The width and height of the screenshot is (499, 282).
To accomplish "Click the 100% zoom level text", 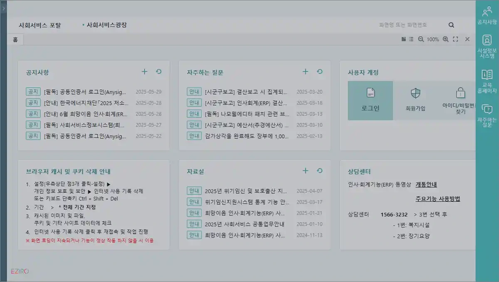I will click(433, 39).
